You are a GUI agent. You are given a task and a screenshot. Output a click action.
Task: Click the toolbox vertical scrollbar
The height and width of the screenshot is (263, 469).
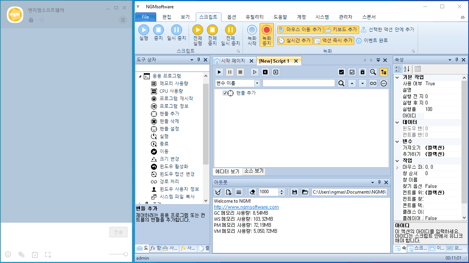(206, 138)
